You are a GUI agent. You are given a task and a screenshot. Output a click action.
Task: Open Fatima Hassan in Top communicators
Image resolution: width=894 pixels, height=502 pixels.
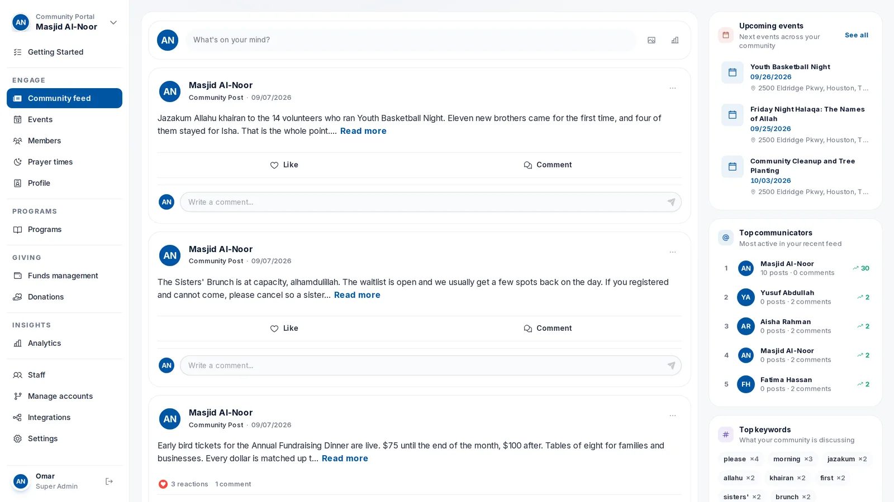pyautogui.click(x=796, y=384)
